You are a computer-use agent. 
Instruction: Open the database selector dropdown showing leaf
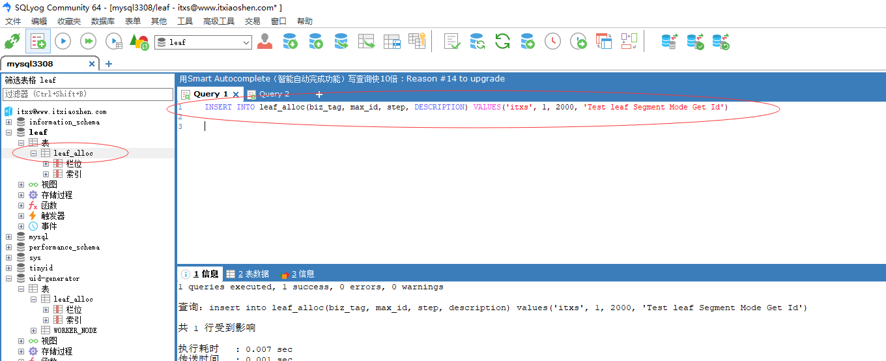tap(203, 42)
